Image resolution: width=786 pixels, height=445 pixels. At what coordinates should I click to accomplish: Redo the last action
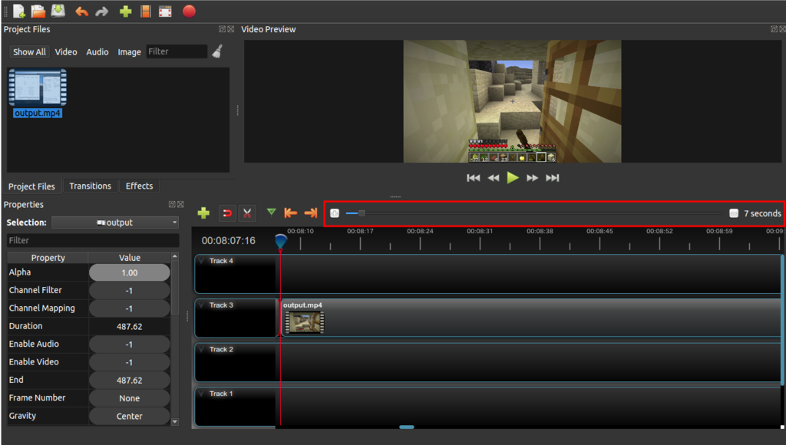tap(102, 12)
